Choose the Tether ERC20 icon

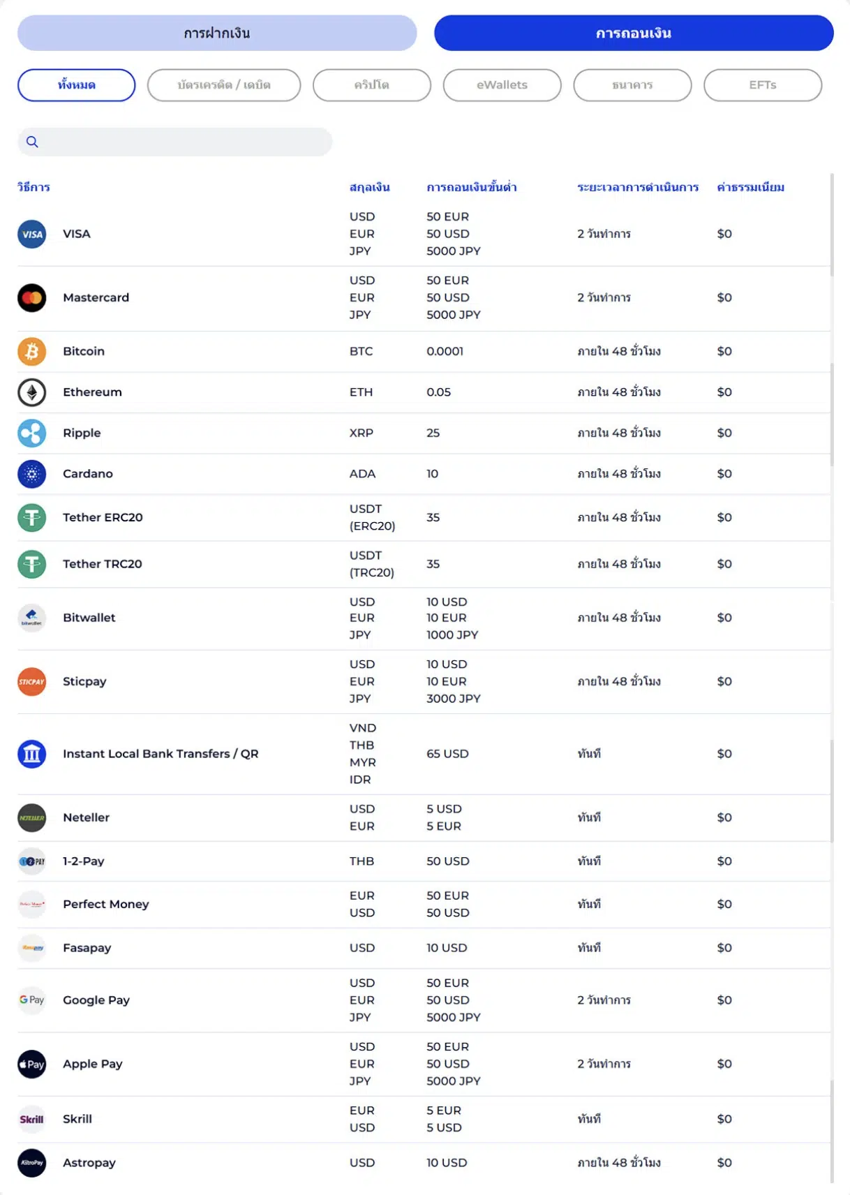click(32, 518)
